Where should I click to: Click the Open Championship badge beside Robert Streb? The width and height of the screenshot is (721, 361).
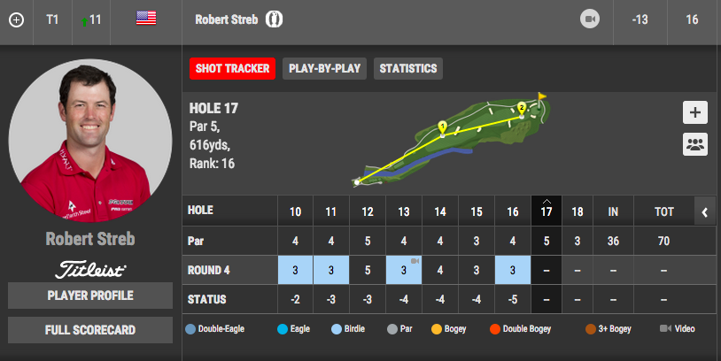coord(274,19)
